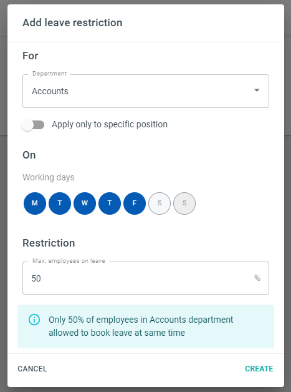
Task: Toggle the Wednesday W day circle
Action: tap(85, 203)
